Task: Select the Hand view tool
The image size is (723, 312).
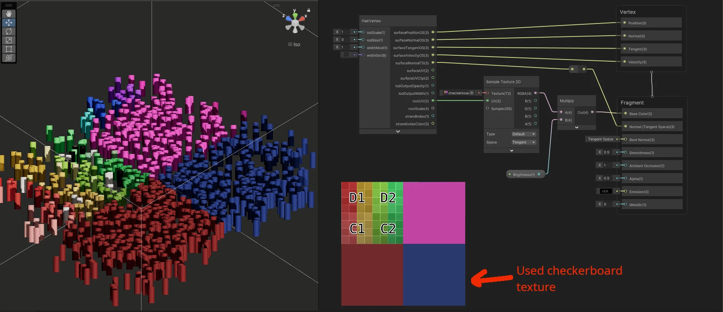Action: (x=9, y=14)
